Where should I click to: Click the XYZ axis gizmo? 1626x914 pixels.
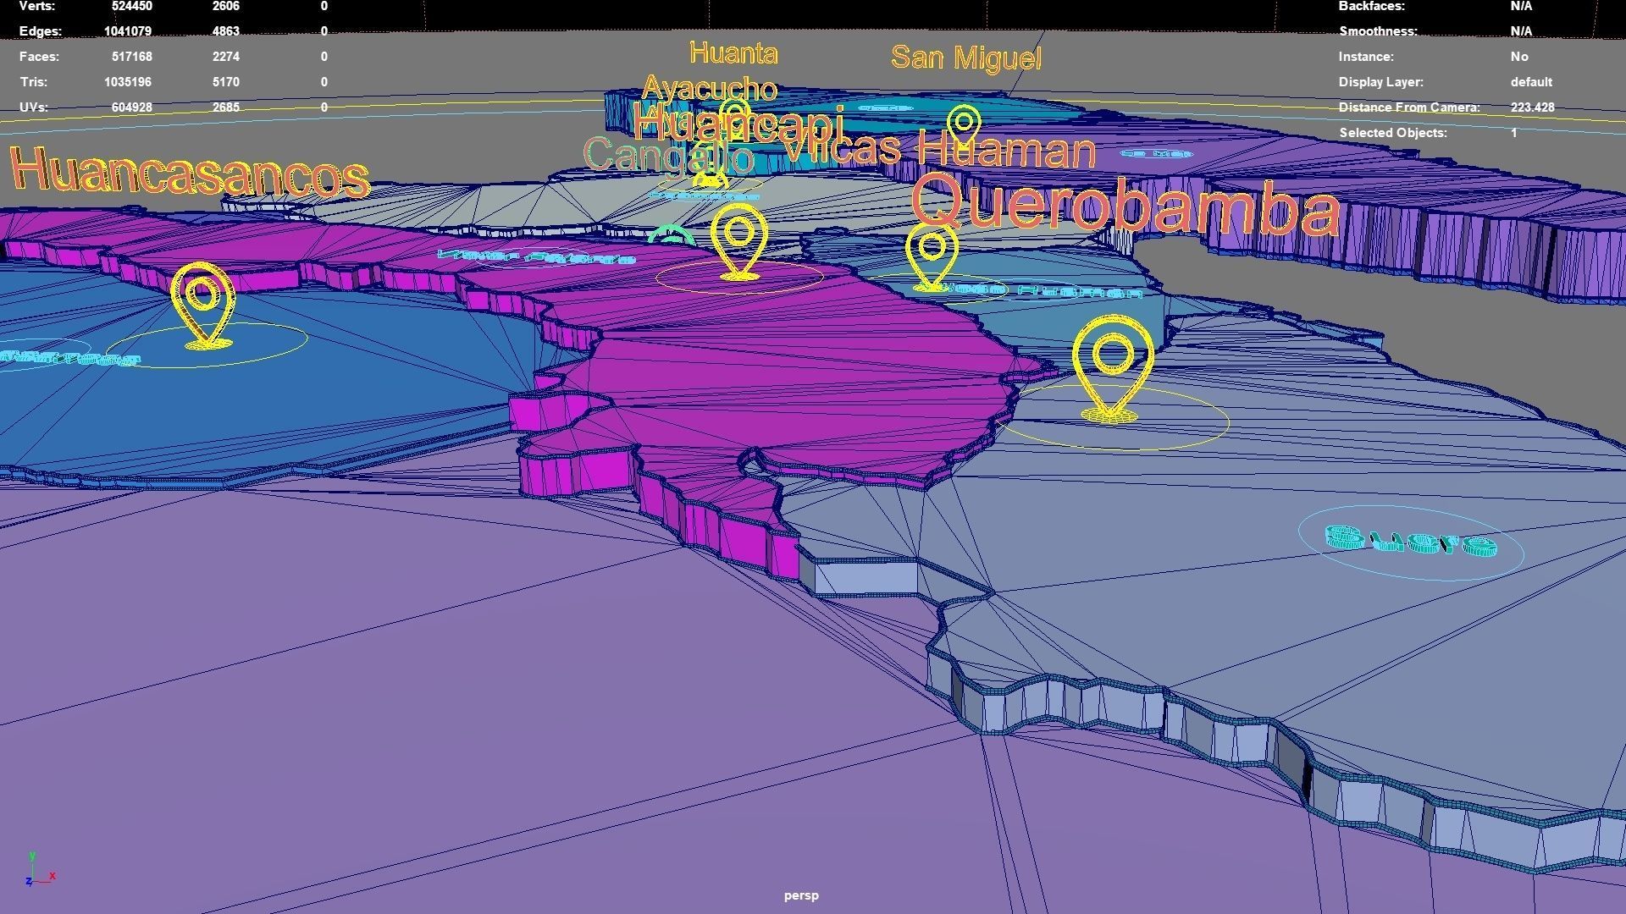38,872
